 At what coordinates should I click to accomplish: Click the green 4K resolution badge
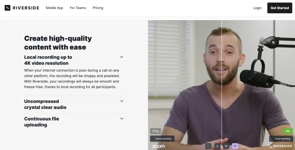[x=288, y=131]
